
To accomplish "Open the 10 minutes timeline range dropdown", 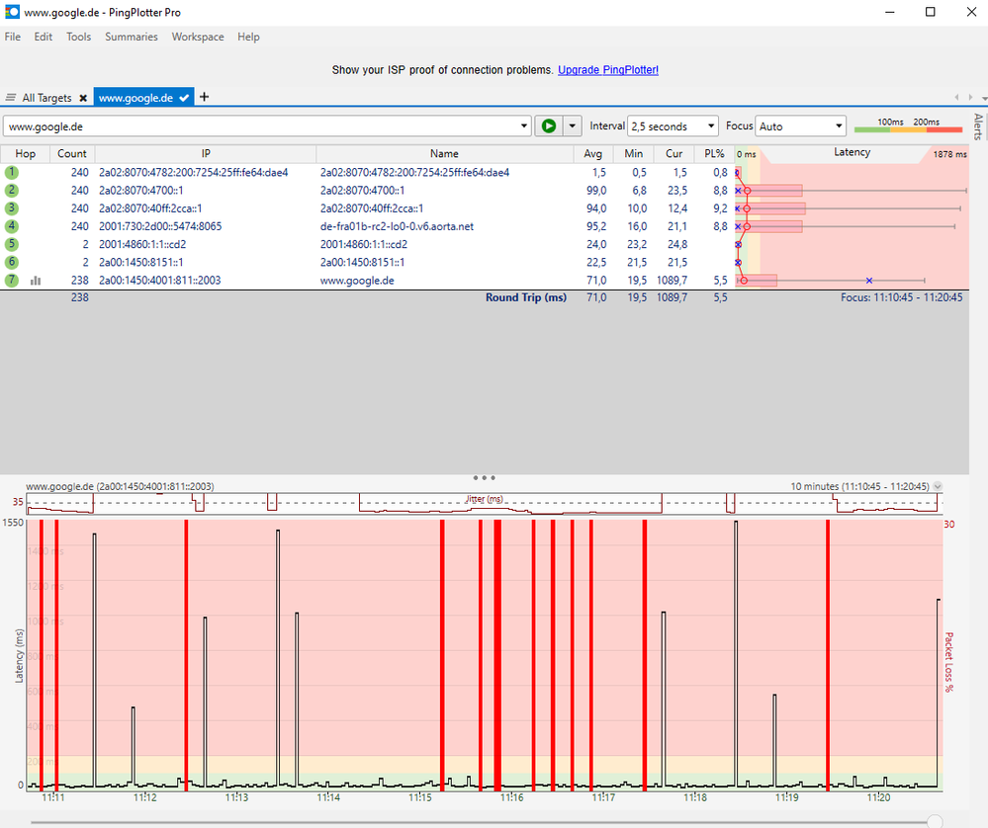I will (938, 486).
